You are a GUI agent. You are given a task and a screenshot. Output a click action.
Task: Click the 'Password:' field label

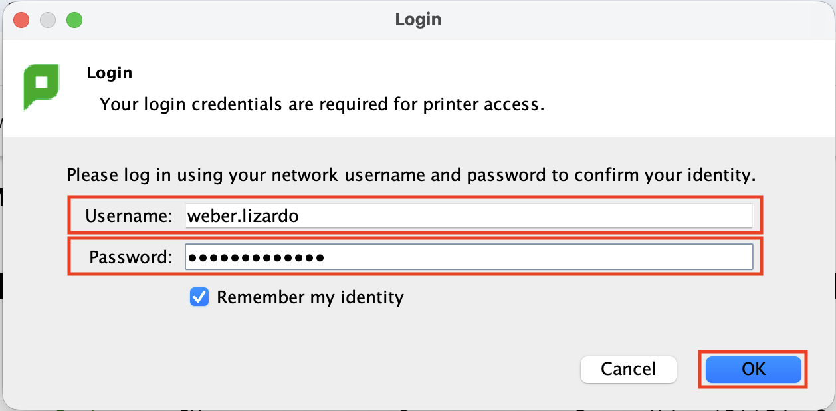(x=131, y=257)
